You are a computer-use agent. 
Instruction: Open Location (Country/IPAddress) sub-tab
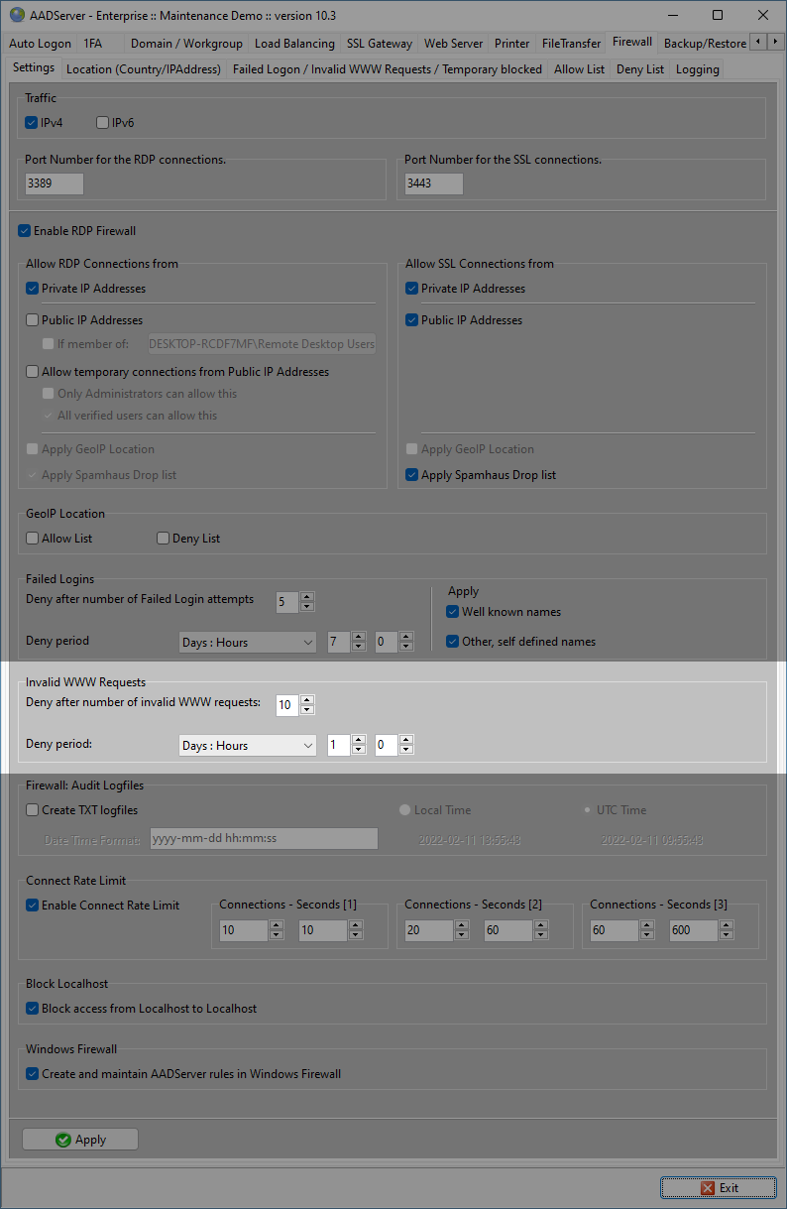click(x=144, y=69)
